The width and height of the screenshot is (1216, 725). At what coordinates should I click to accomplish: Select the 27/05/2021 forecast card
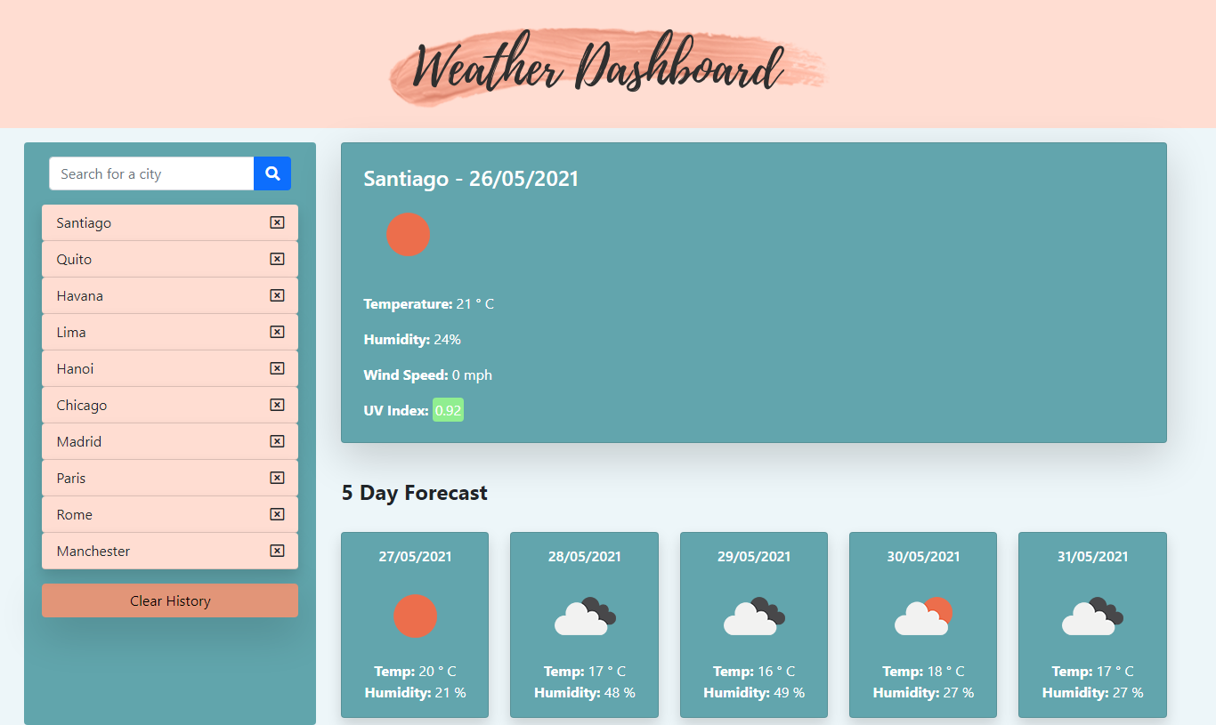pyautogui.click(x=415, y=624)
